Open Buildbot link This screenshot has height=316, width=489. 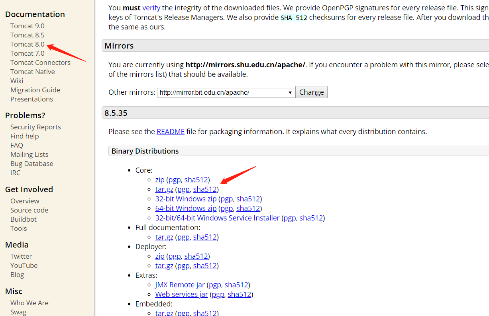pyautogui.click(x=24, y=219)
